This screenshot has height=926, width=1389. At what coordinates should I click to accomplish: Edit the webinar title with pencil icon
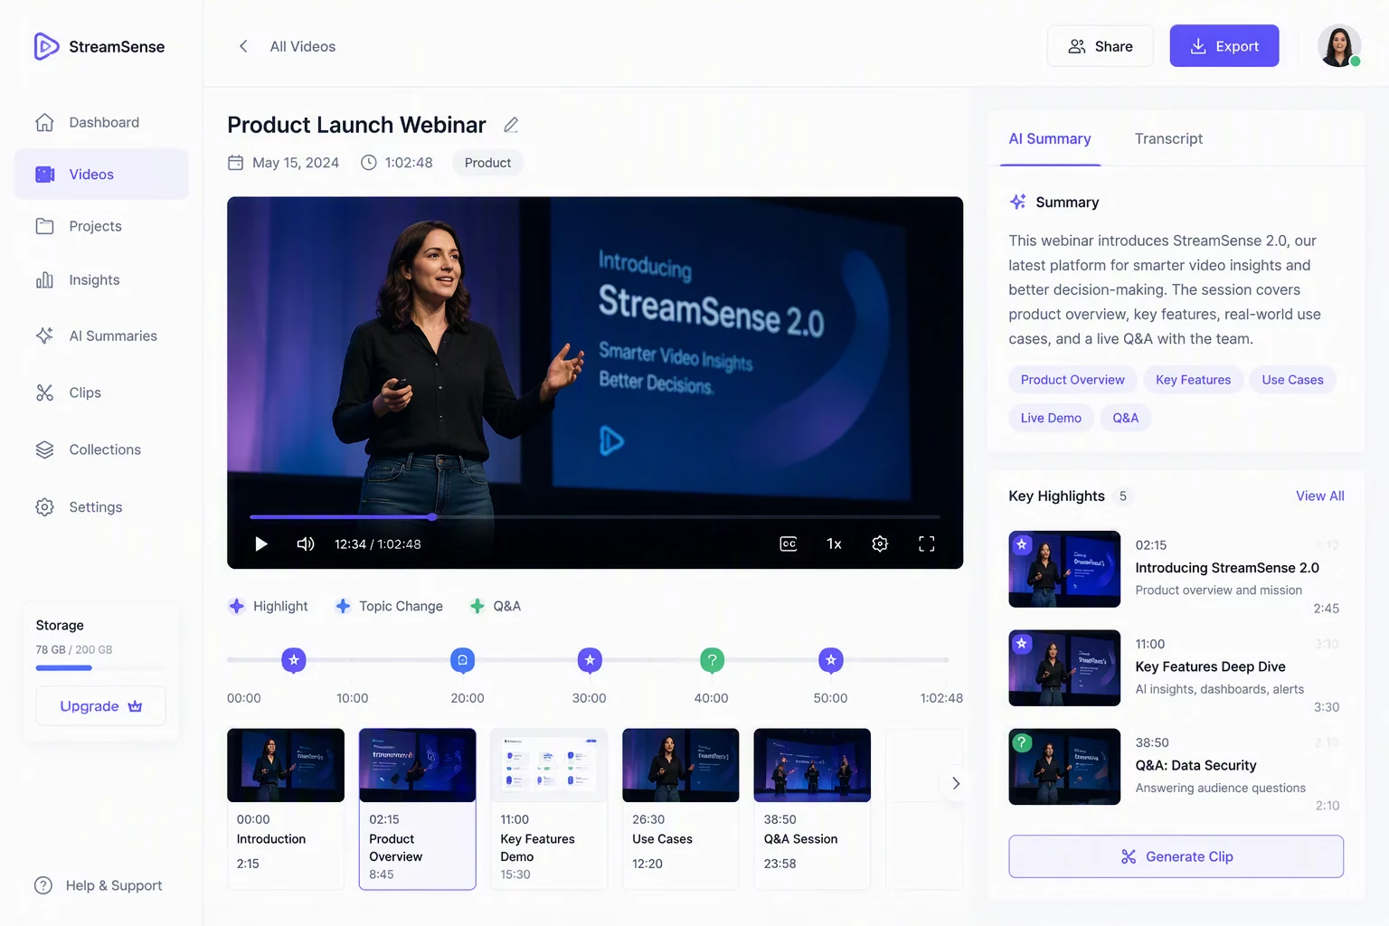coord(511,125)
